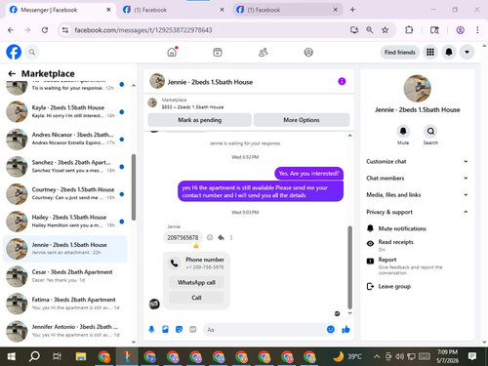Screen dimensions: 488x366
Task: Open the Facebook search magnifier
Action: click(x=32, y=52)
